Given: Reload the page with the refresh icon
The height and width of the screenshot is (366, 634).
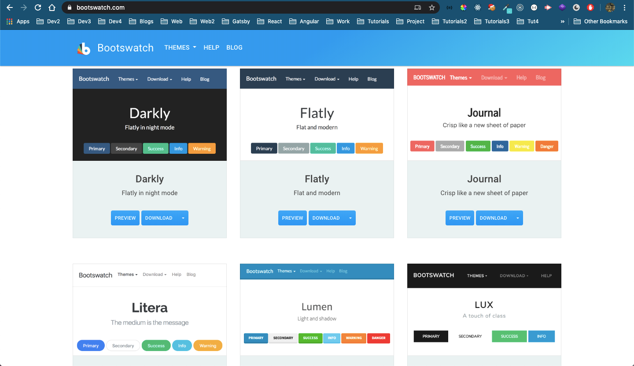Looking at the screenshot, I should coord(38,7).
